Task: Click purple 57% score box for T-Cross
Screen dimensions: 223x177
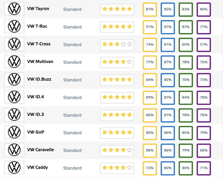Action: pyautogui.click(x=204, y=44)
